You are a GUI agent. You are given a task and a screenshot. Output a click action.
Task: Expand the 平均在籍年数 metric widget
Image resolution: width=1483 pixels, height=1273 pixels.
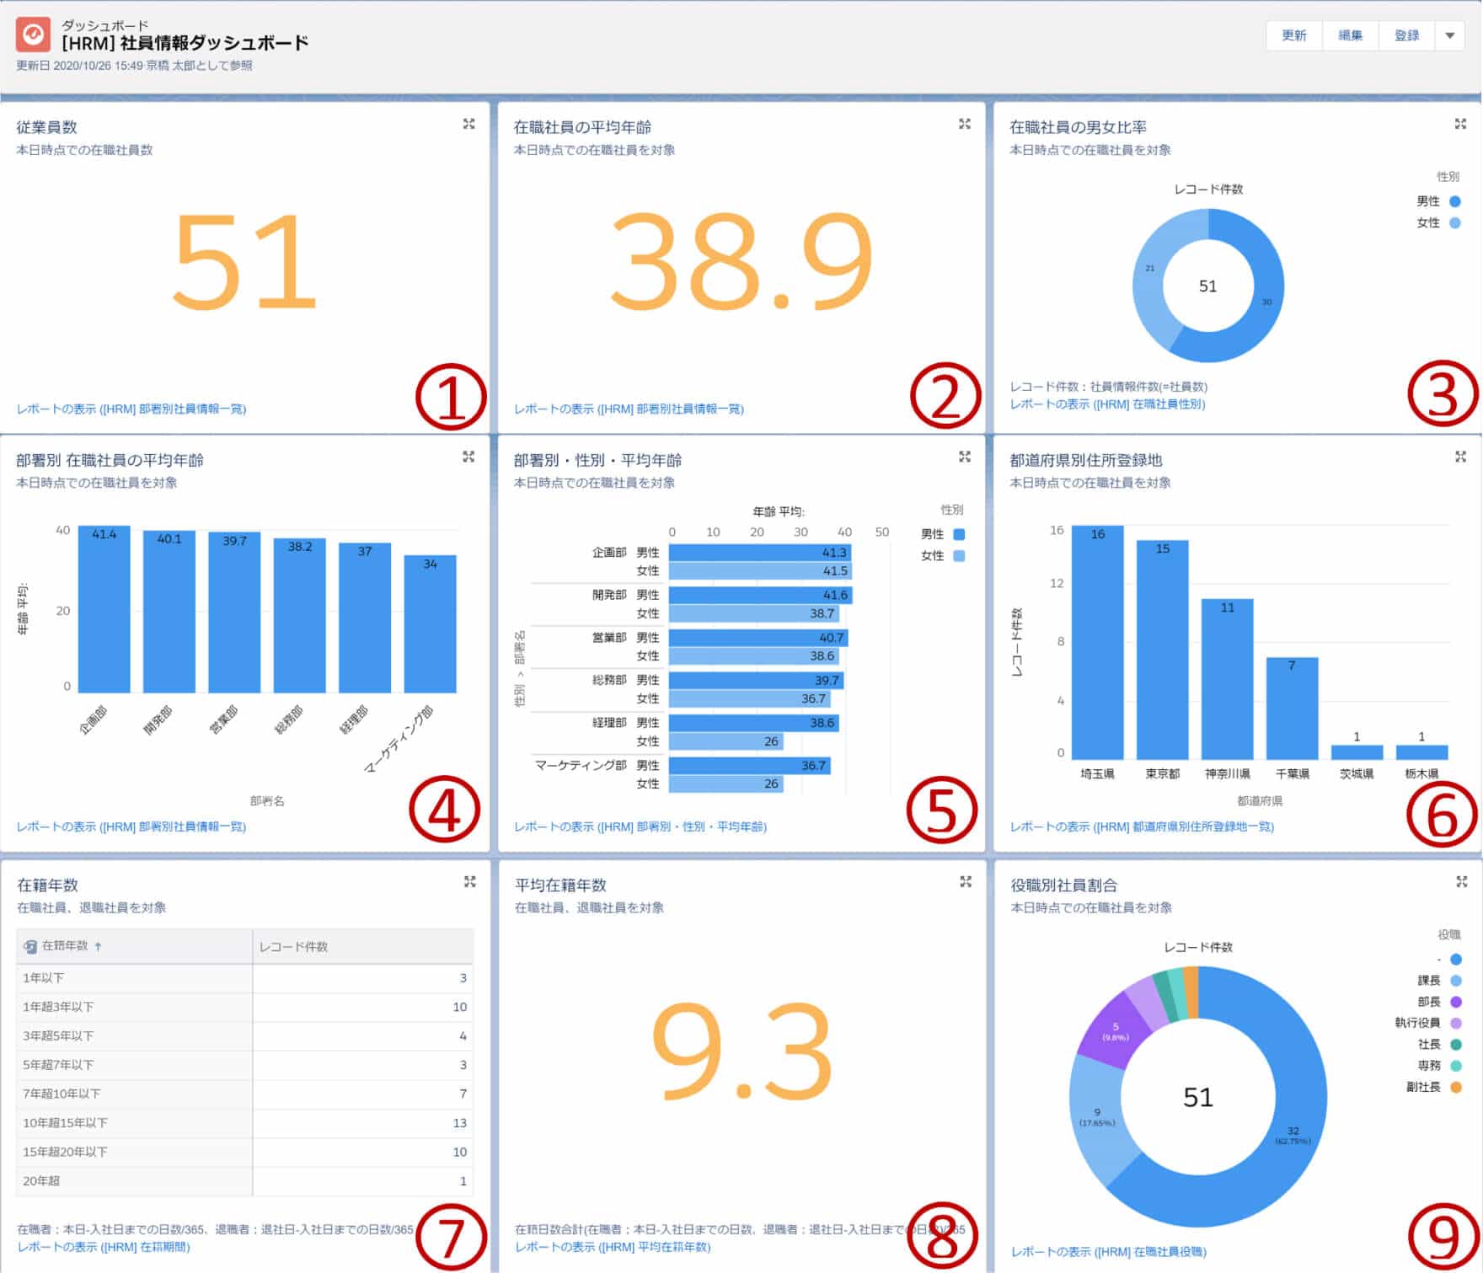pyautogui.click(x=966, y=881)
